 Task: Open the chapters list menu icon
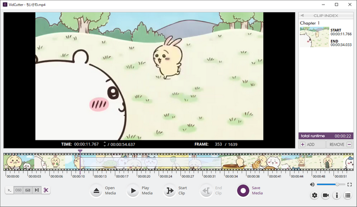tap(348, 195)
